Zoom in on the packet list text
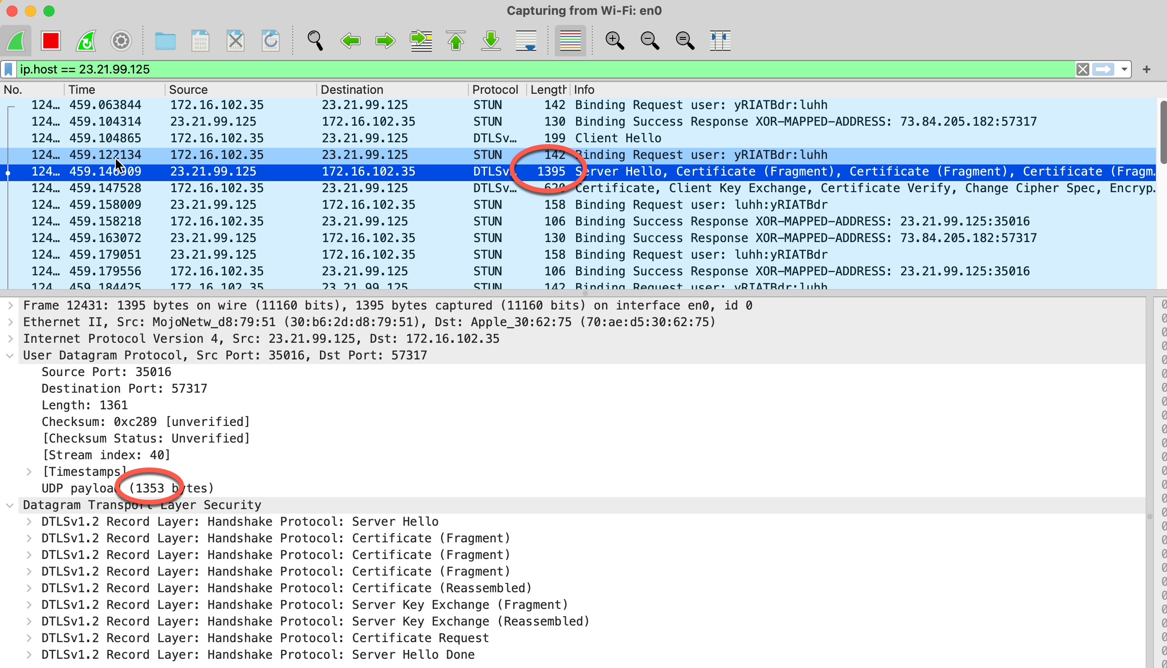Image resolution: width=1167 pixels, height=668 pixels. pos(614,41)
